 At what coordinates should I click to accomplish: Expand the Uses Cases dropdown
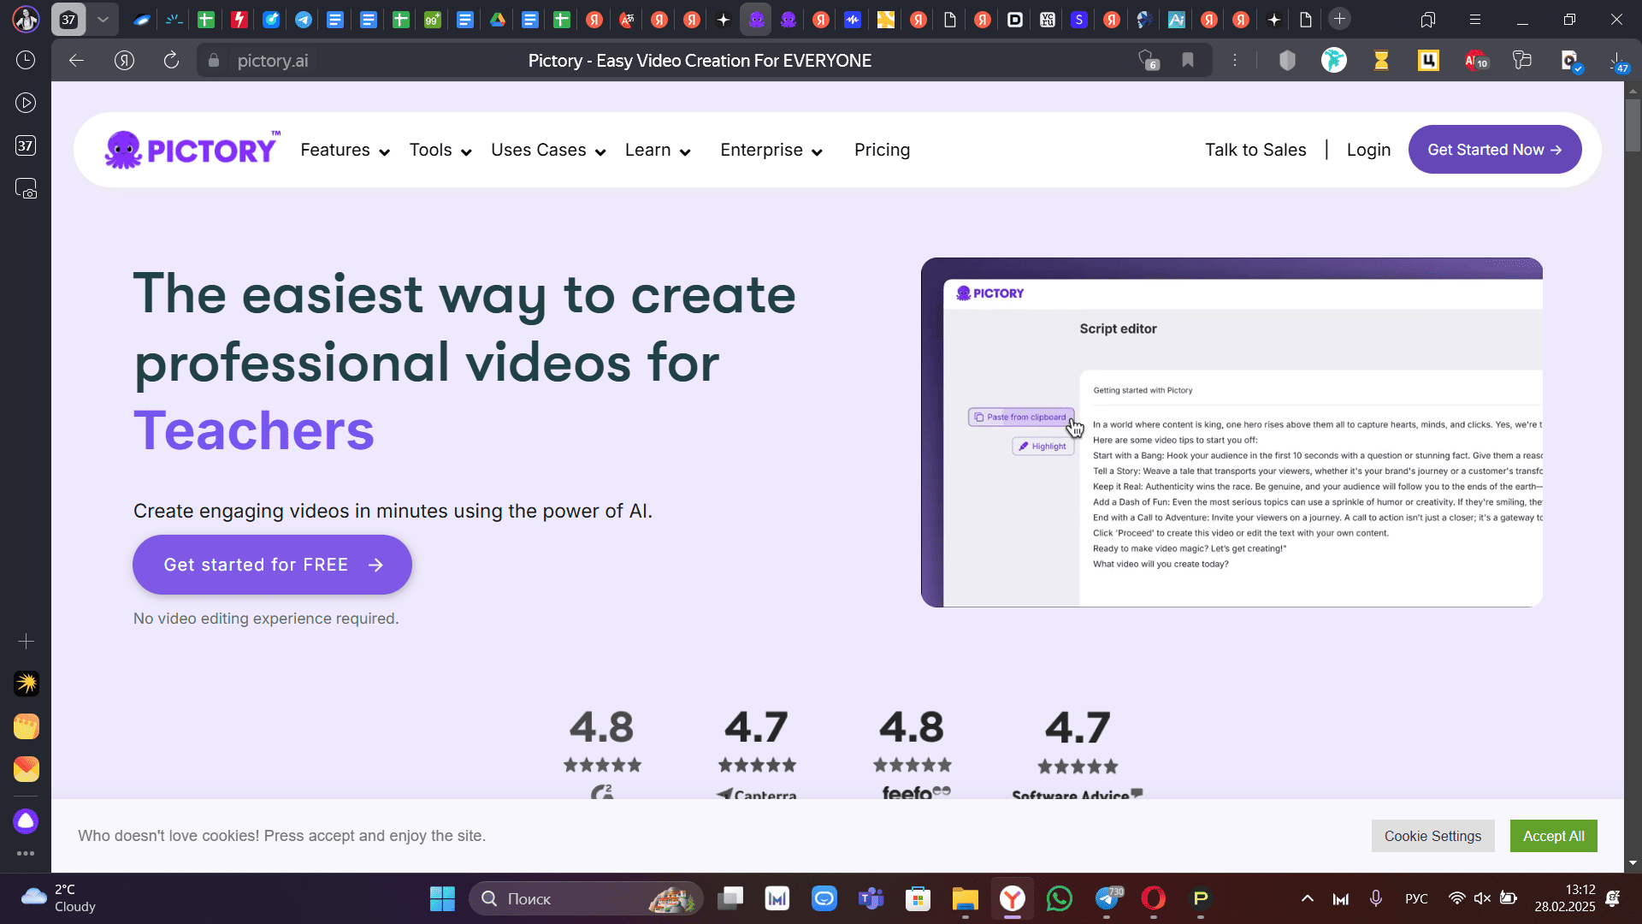[x=548, y=150]
